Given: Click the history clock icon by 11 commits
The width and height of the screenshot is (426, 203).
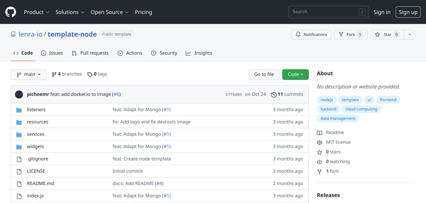Looking at the screenshot, I should (274, 95).
